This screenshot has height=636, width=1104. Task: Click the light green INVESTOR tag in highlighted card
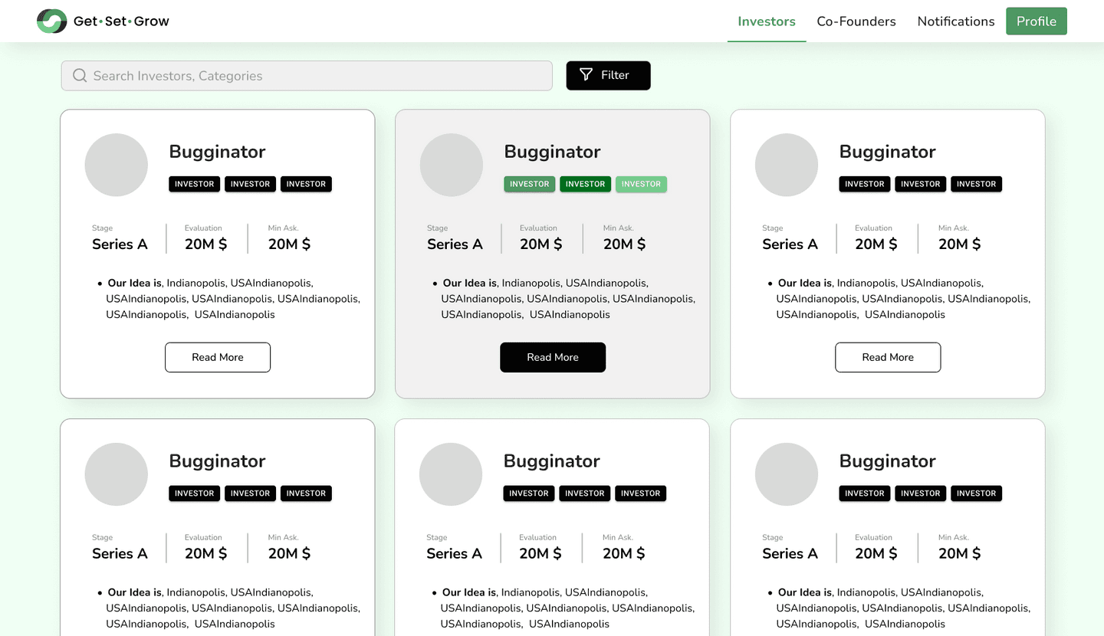(x=641, y=184)
